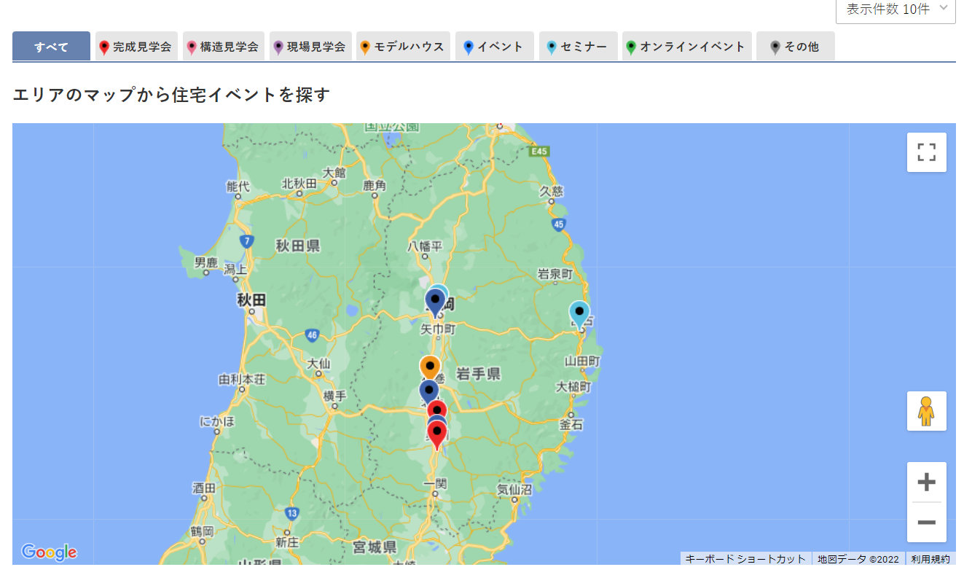Screen dimensions: 964x567
Task: Open the 利用規約 link
Action: 930,559
